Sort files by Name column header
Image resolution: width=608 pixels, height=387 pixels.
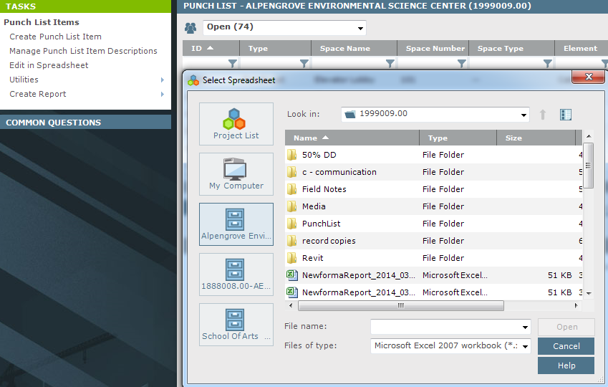352,138
